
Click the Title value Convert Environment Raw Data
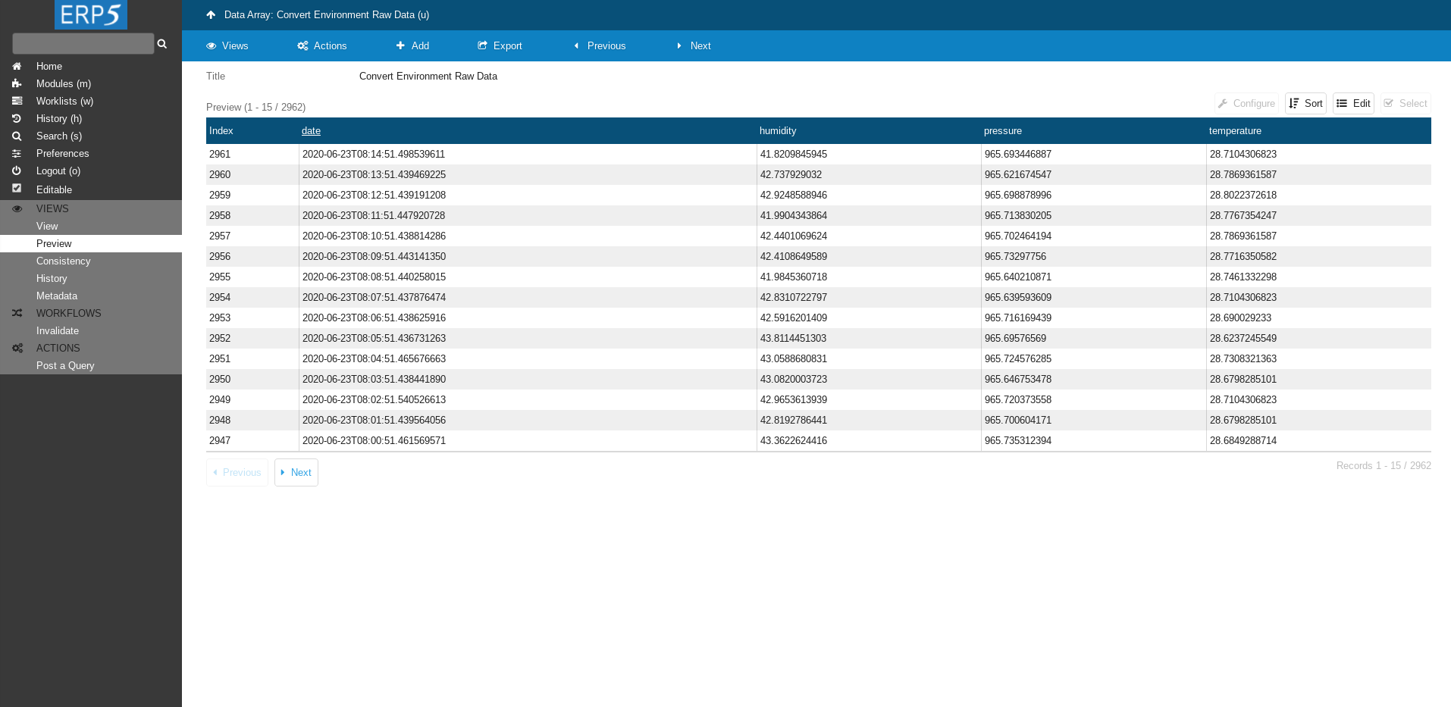(x=428, y=77)
